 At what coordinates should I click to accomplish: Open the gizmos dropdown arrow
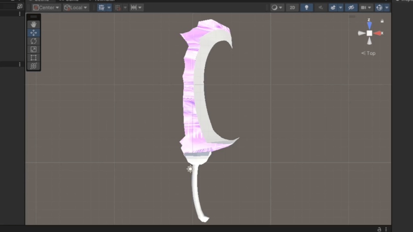pos(387,8)
